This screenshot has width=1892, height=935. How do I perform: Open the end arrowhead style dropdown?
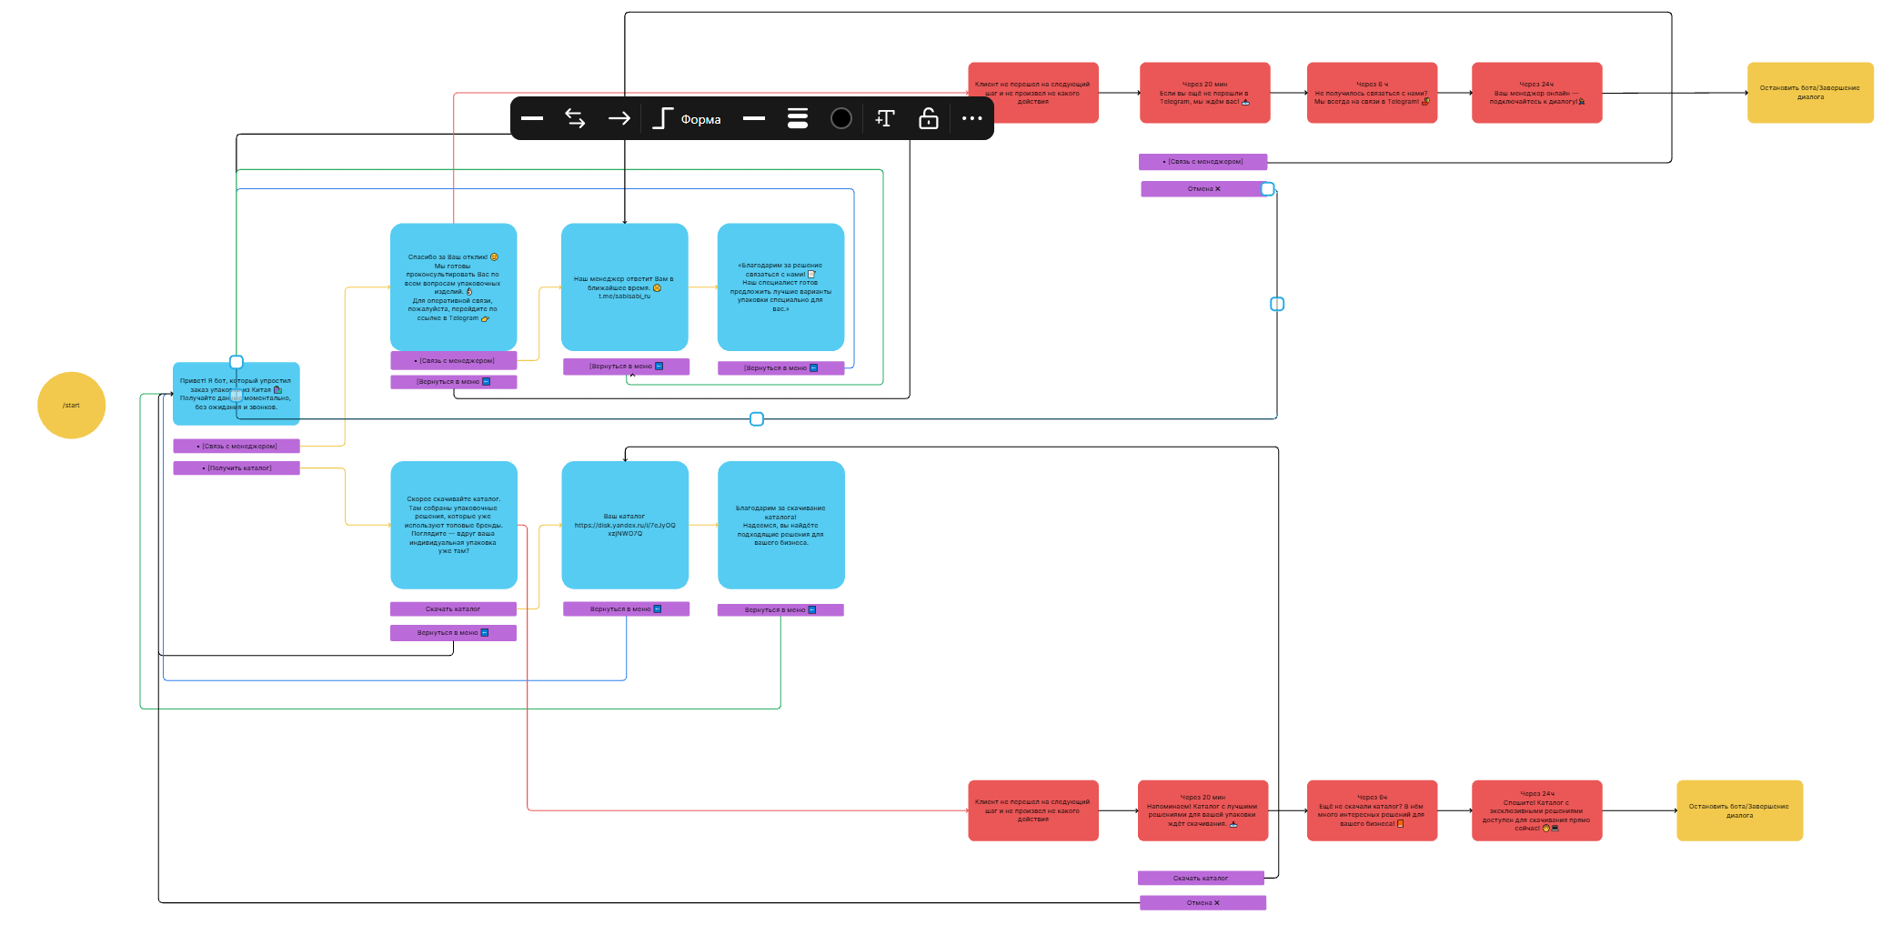(619, 118)
